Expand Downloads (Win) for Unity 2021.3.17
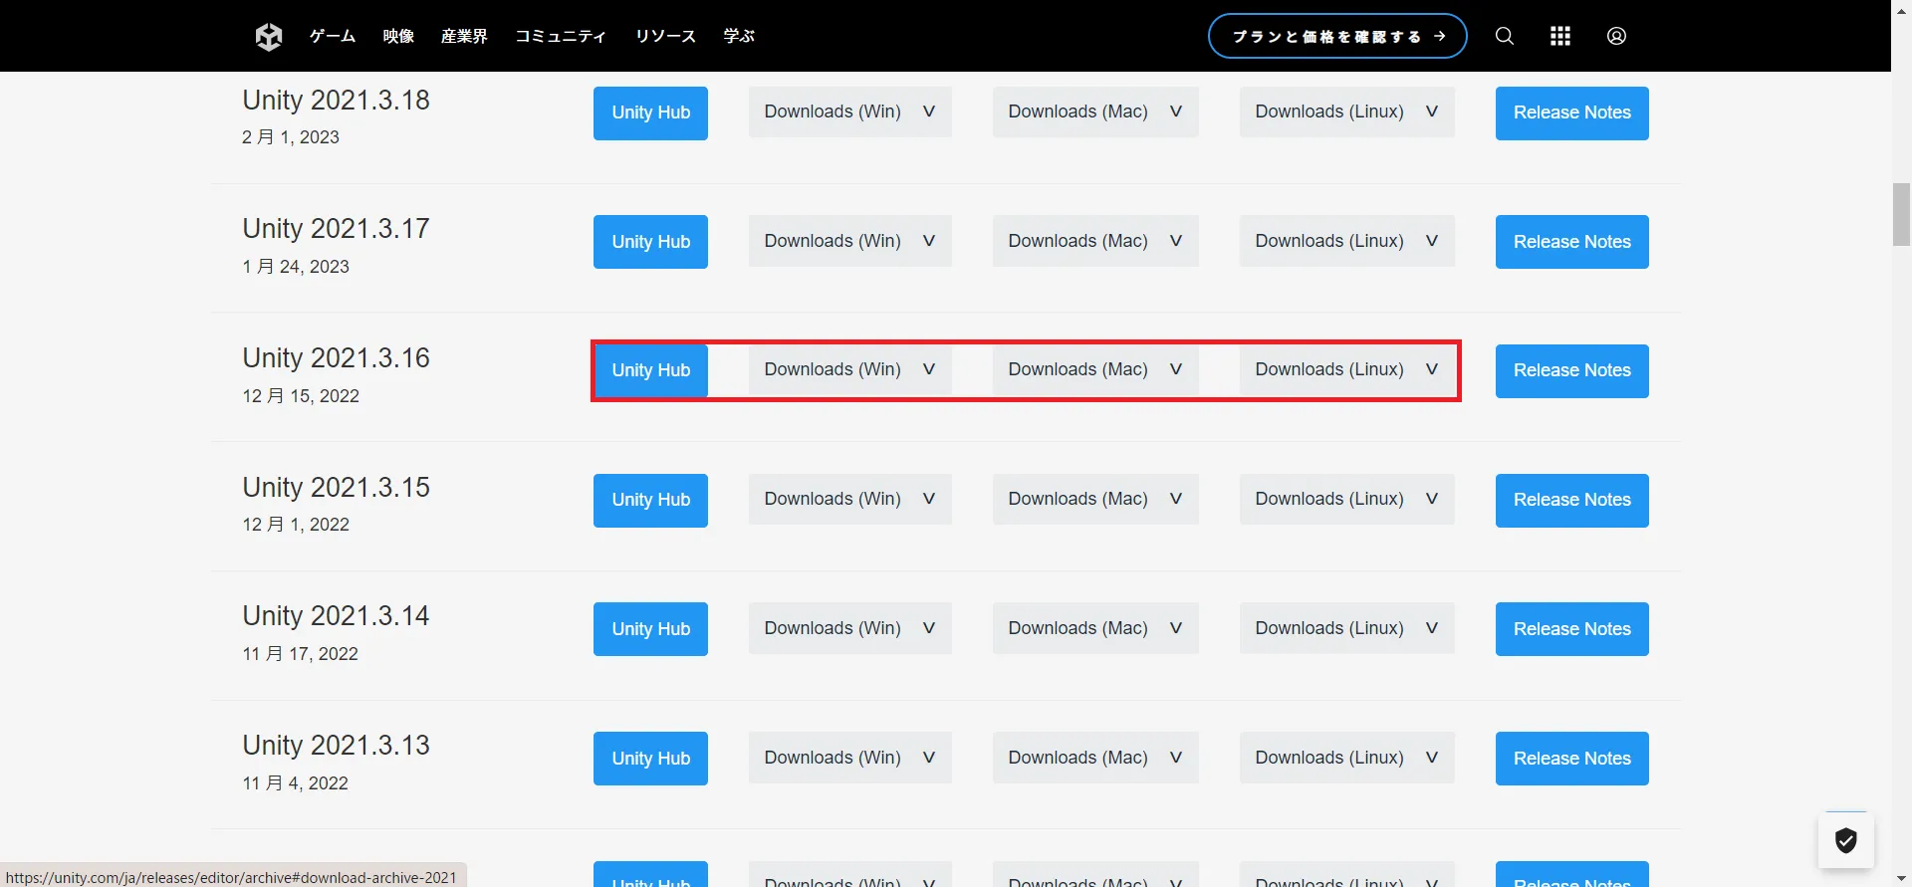This screenshot has height=887, width=1912. pyautogui.click(x=849, y=241)
